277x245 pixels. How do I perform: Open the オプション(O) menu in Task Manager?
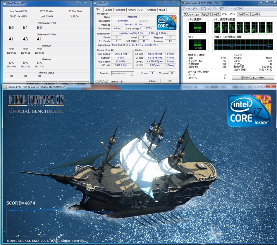tap(208, 8)
